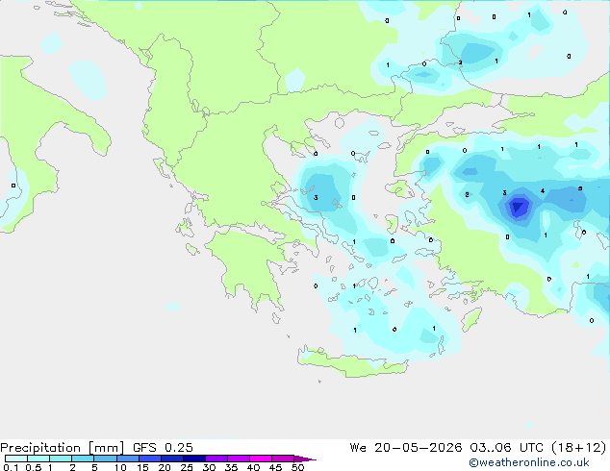
Task: Click the 45–50 mm legend color swatch
Action: pos(283,459)
